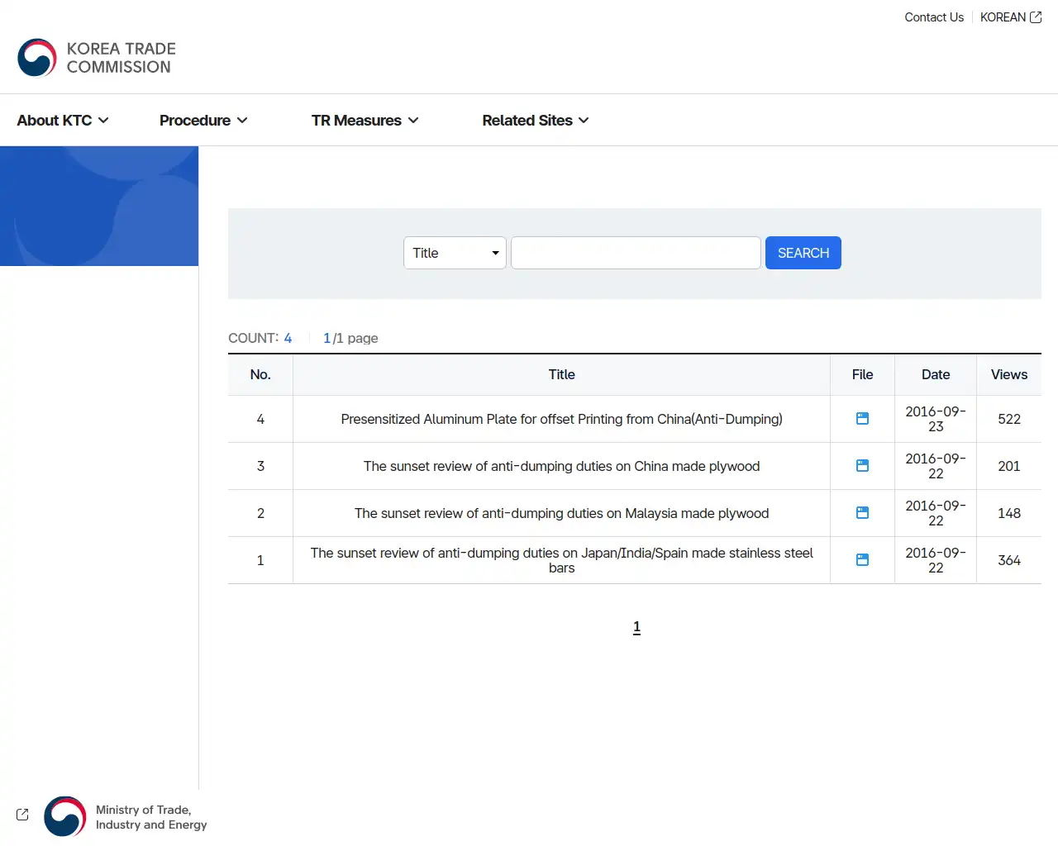The width and height of the screenshot is (1058, 846).
Task: Expand the Procedure menu
Action: [203, 121]
